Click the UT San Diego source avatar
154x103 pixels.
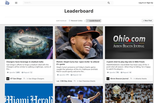point(8,79)
